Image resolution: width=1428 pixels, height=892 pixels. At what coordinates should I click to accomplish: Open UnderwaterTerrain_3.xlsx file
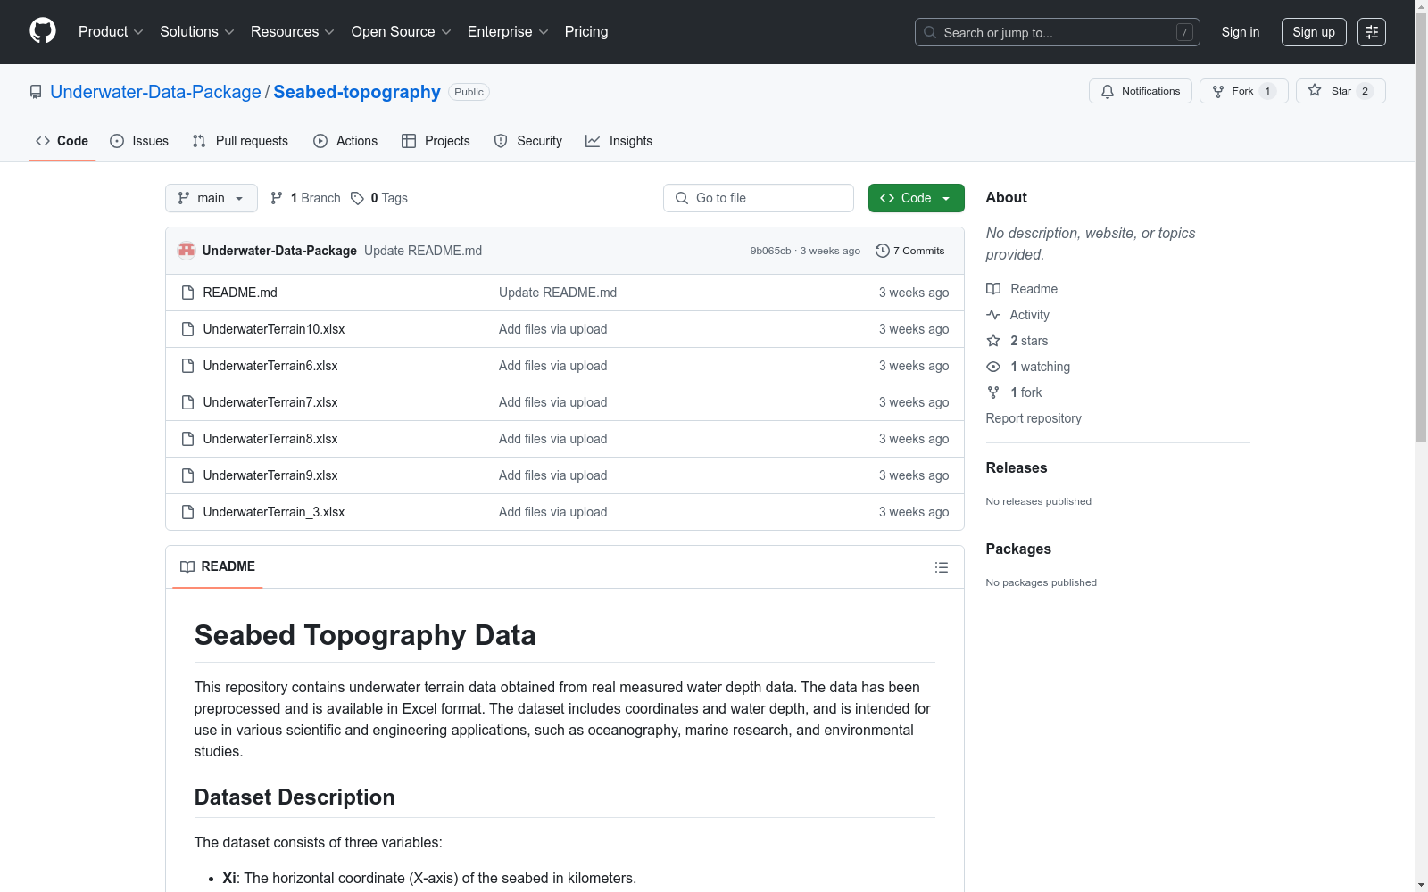click(274, 512)
